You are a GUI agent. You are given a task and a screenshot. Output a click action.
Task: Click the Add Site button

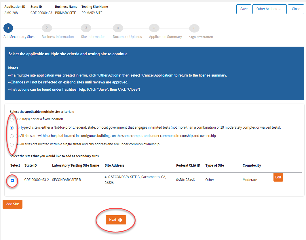point(12,204)
